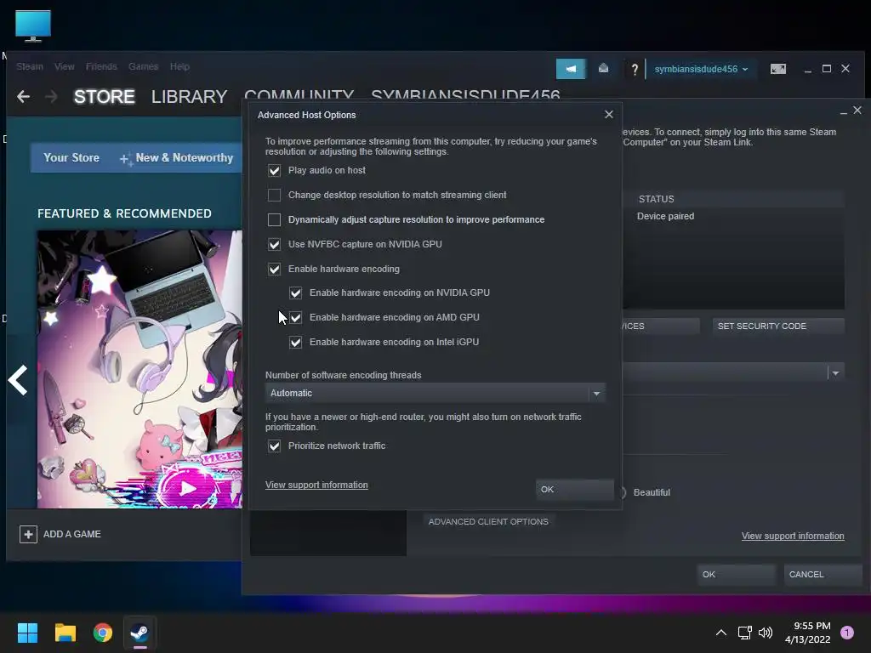Image resolution: width=871 pixels, height=653 pixels.
Task: Toggle Play audio on host checkbox
Action: pos(275,170)
